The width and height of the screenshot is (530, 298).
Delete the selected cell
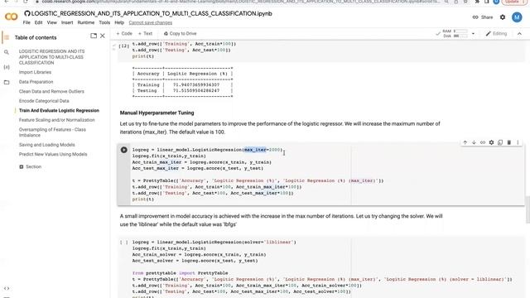[509, 142]
